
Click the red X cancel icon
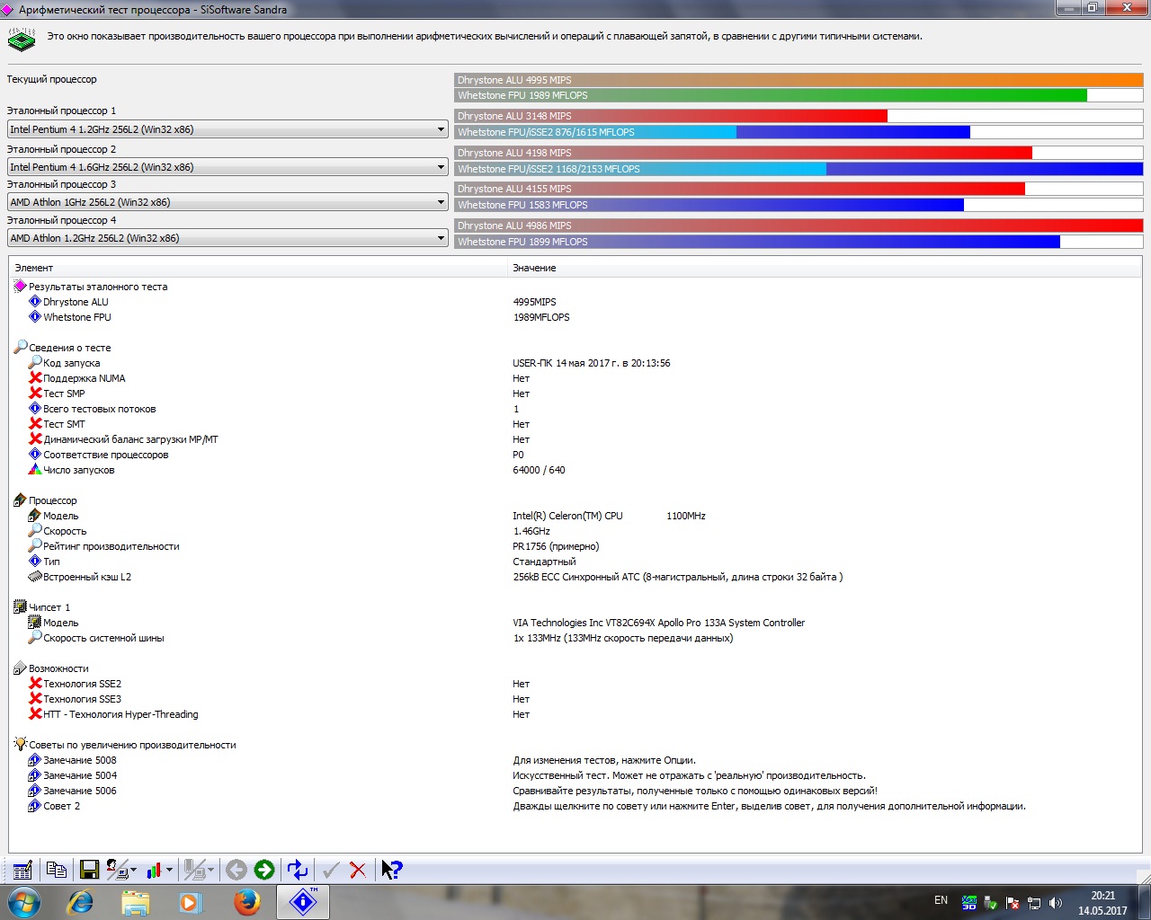358,870
